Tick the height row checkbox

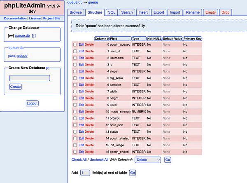[75, 98]
